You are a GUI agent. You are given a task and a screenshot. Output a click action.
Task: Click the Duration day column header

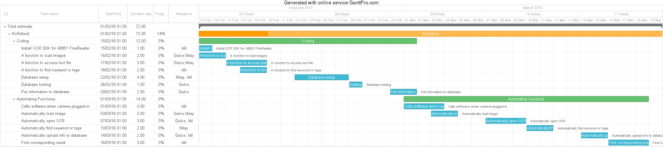[141, 14]
